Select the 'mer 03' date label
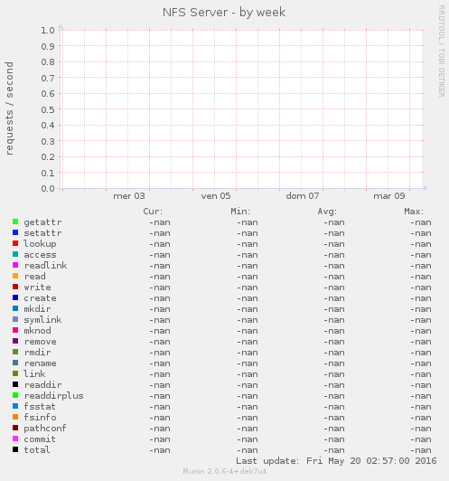The height and width of the screenshot is (481, 449). tap(128, 196)
